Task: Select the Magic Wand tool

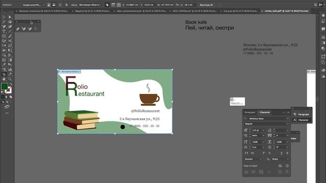Action: (4, 22)
